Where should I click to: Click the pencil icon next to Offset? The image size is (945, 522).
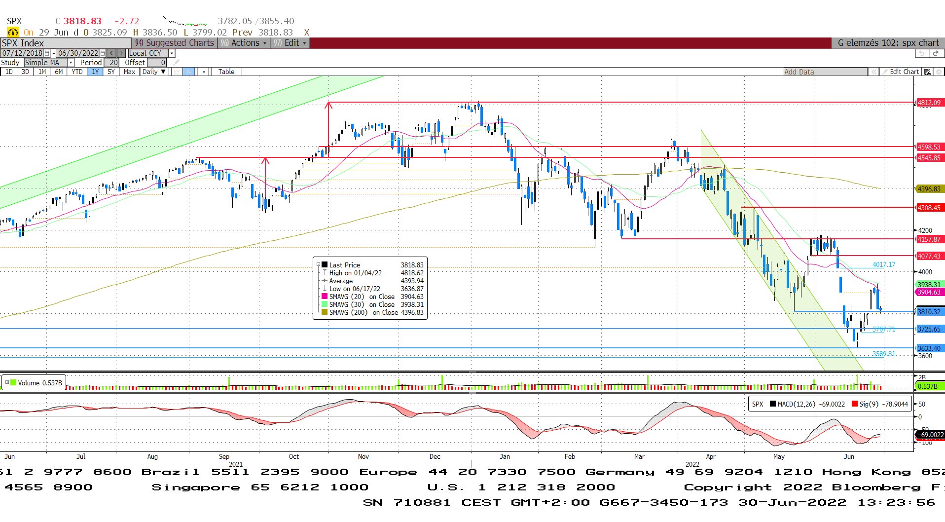pyautogui.click(x=176, y=63)
